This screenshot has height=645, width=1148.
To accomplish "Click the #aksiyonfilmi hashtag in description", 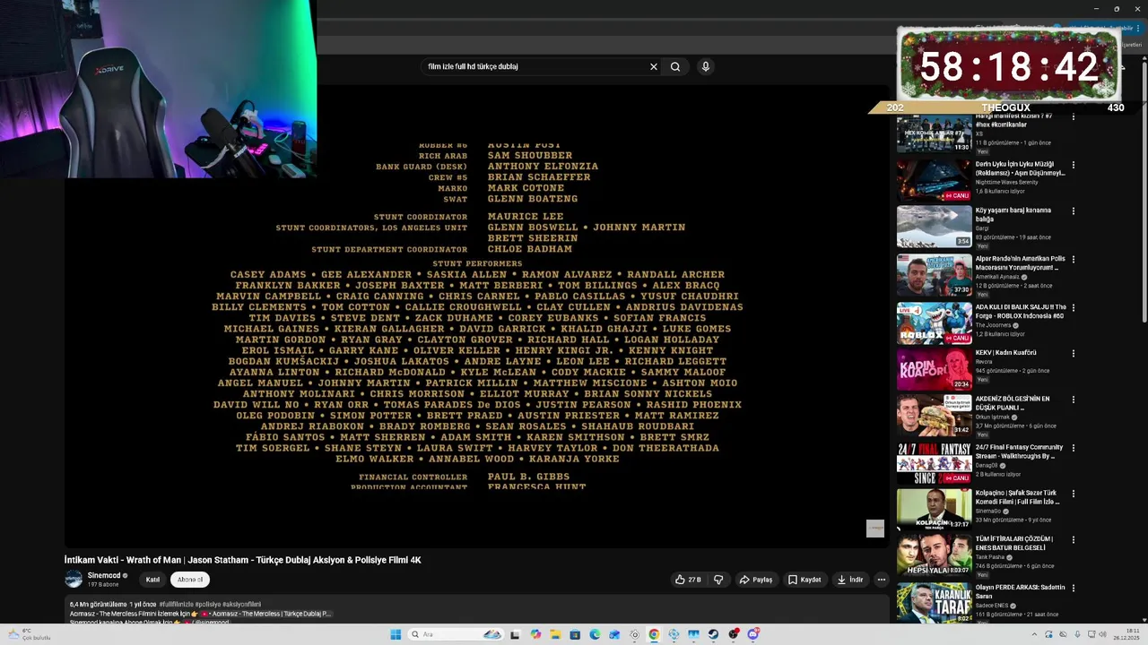I will pos(241,605).
